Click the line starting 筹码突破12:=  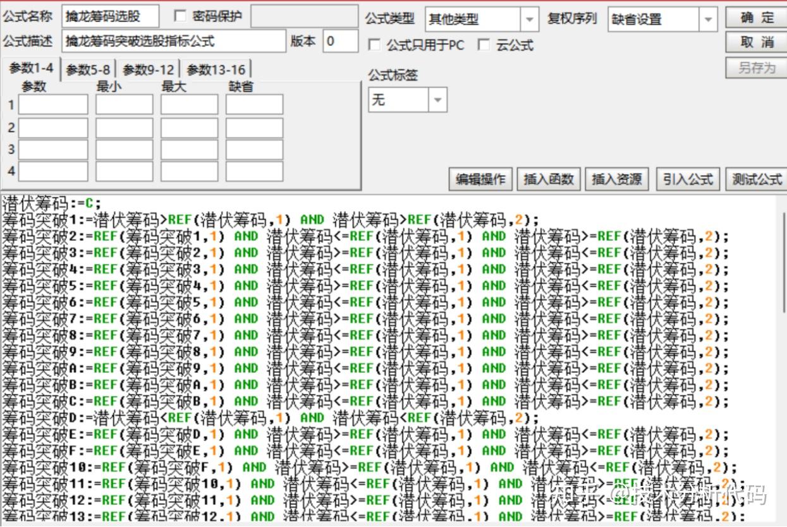[x=374, y=500]
